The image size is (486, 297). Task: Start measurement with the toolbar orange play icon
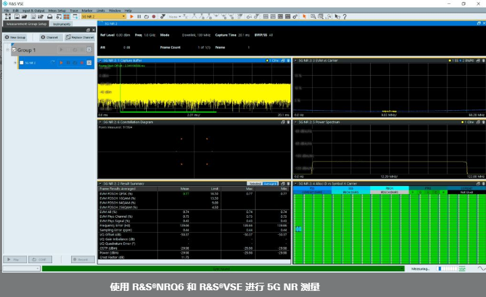click(x=131, y=16)
